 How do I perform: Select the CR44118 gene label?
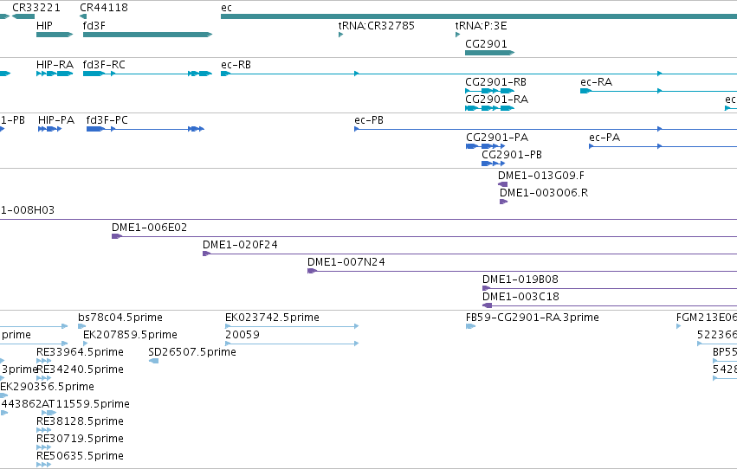(x=104, y=8)
